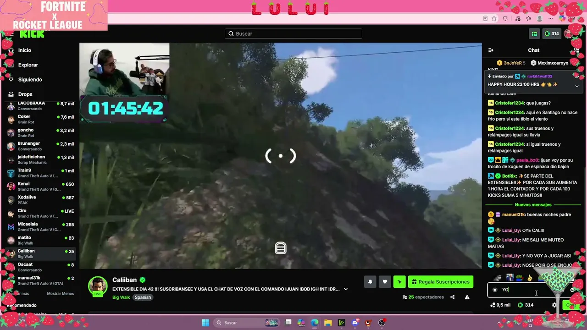Open jaidefinichon channel in the sidebar
The image size is (587, 330).
[x=41, y=159]
